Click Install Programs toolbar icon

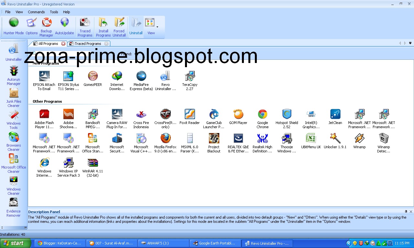(103, 27)
